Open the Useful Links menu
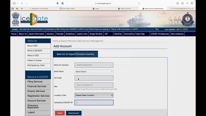Viewport: 206px width, 116px height. [82, 34]
